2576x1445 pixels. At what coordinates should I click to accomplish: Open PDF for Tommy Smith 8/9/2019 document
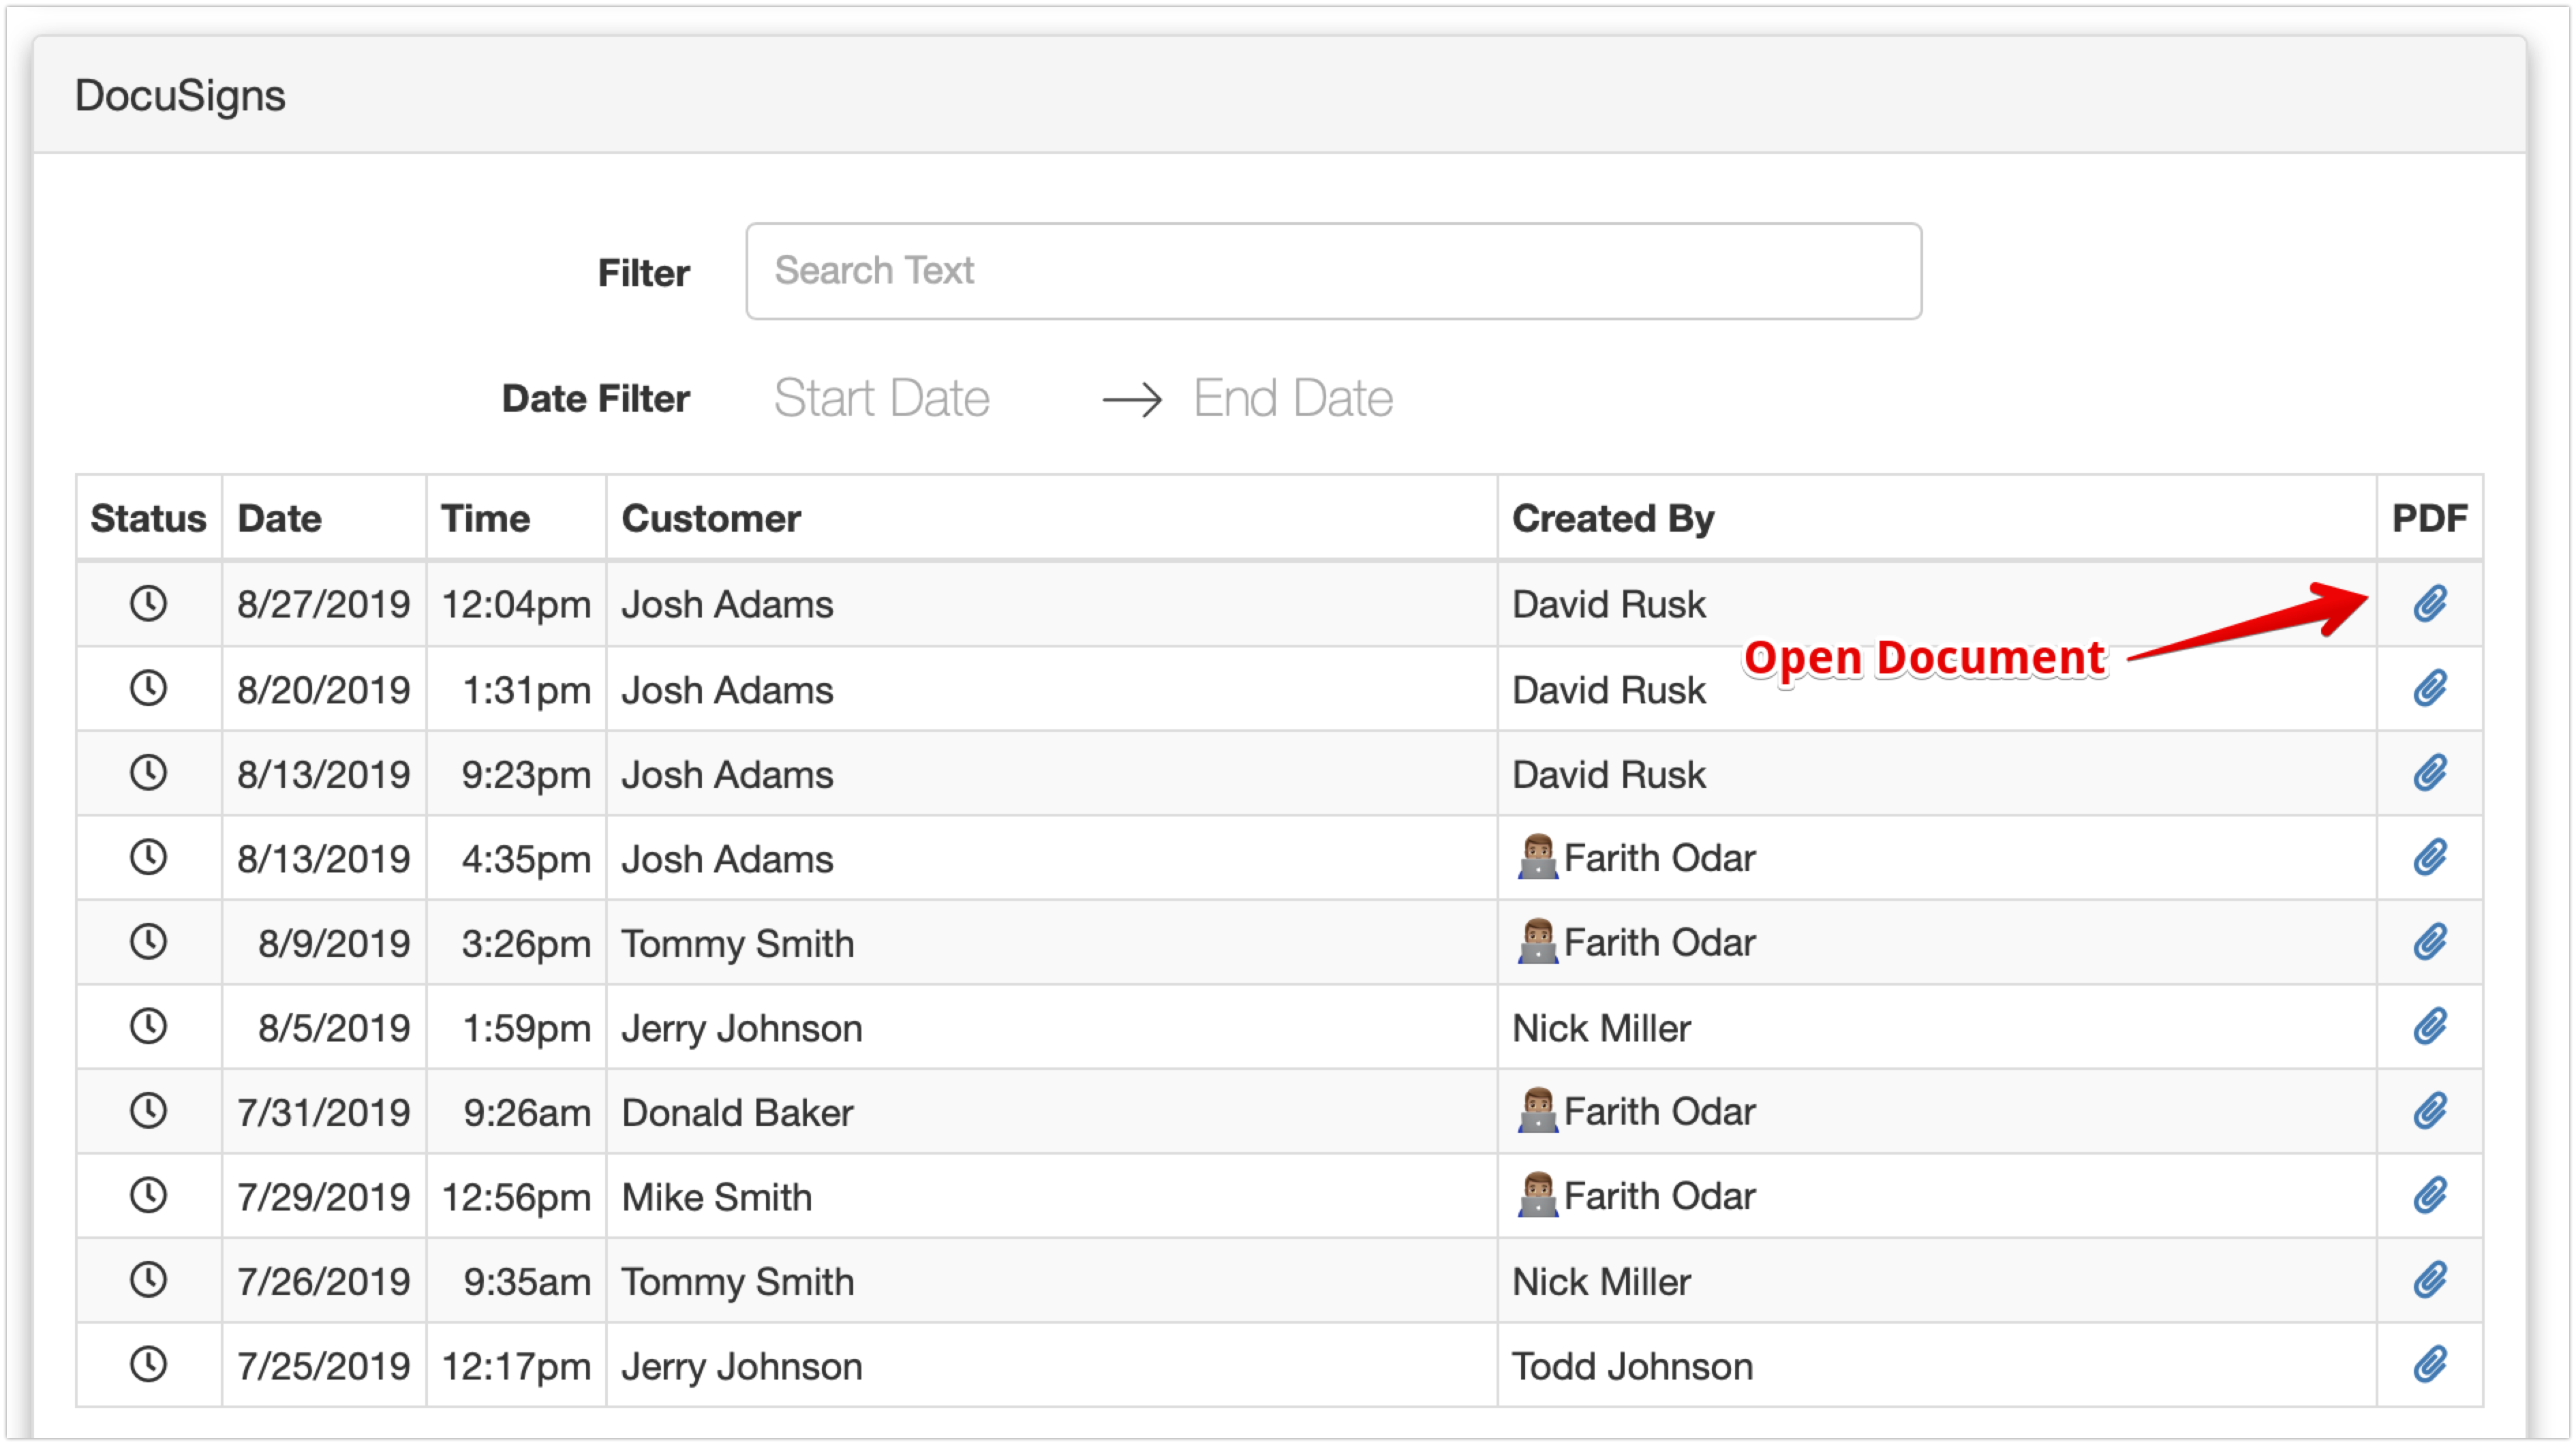tap(2429, 942)
